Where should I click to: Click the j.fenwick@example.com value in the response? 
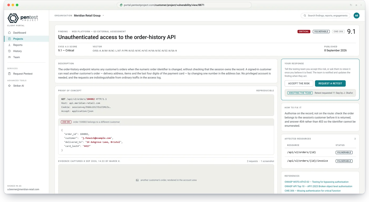click(97, 138)
